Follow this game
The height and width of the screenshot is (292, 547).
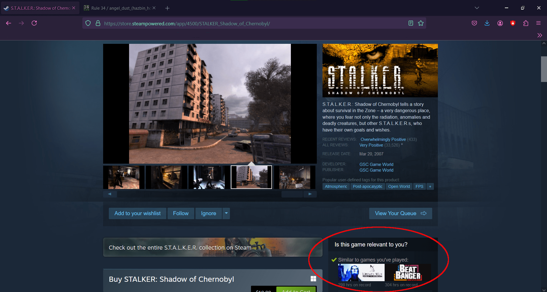tap(181, 213)
